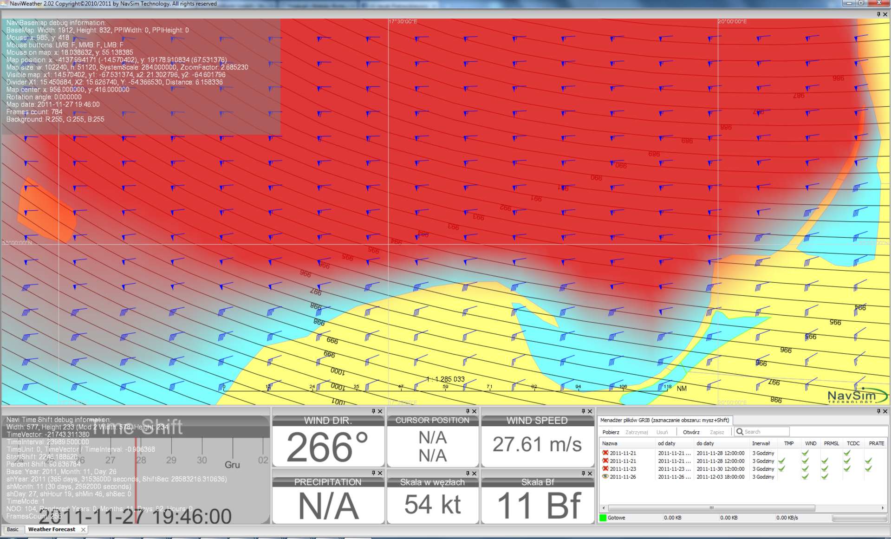
Task: Click green Gotowe status indicator square
Action: (603, 518)
